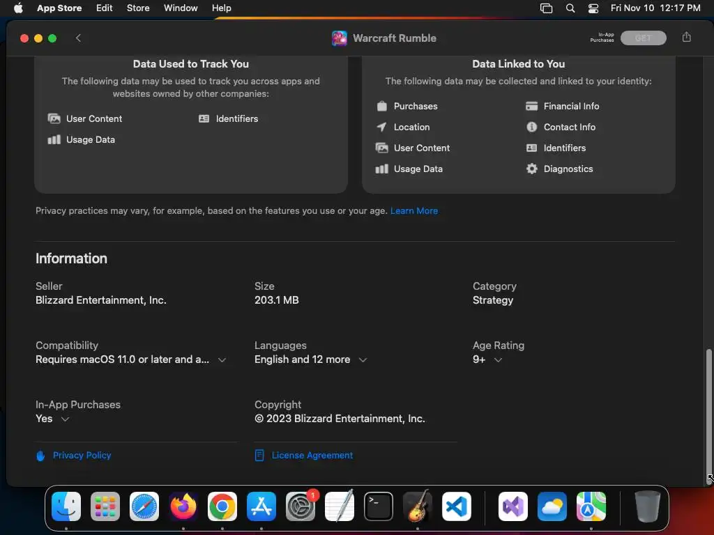This screenshot has width=714, height=535.
Task: Click the Warcraft Rumble app icon in title bar
Action: (x=340, y=38)
